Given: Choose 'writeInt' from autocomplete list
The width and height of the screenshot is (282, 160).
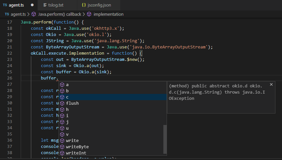Looking at the screenshot, I should click(113, 153).
